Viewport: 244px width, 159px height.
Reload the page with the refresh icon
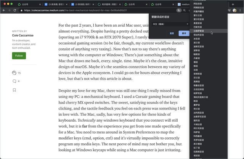tap(15, 10)
